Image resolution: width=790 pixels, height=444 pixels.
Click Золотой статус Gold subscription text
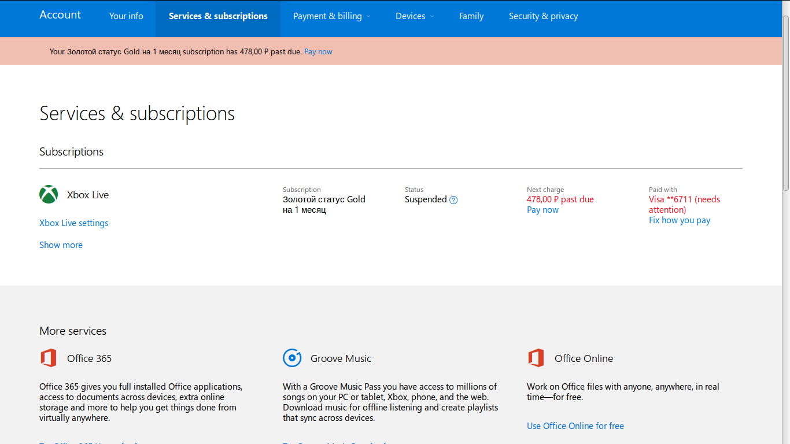click(x=324, y=205)
